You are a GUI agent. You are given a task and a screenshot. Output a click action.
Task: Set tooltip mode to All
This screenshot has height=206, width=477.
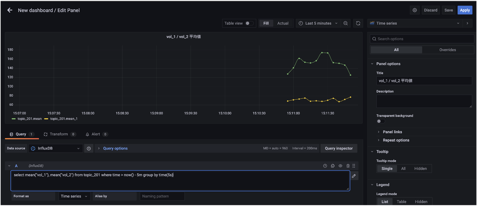pyautogui.click(x=403, y=169)
